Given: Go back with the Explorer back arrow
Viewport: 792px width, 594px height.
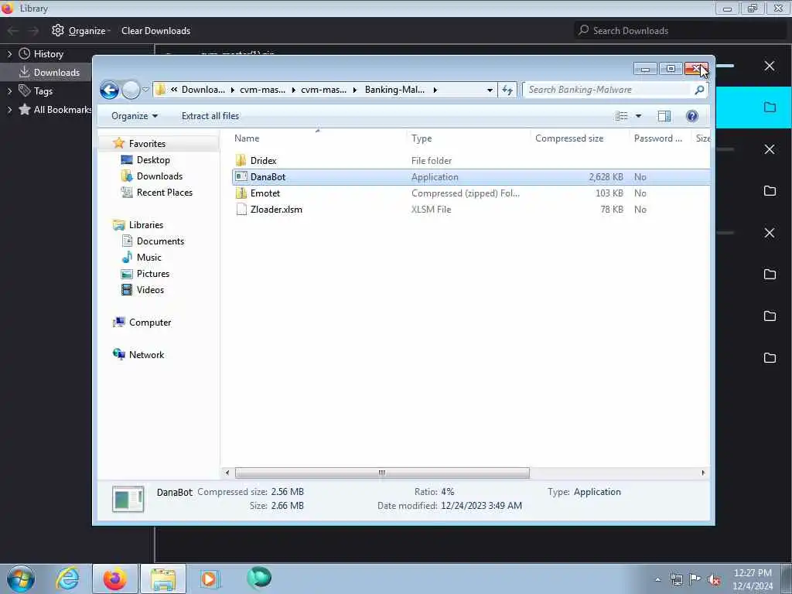Looking at the screenshot, I should tap(109, 90).
